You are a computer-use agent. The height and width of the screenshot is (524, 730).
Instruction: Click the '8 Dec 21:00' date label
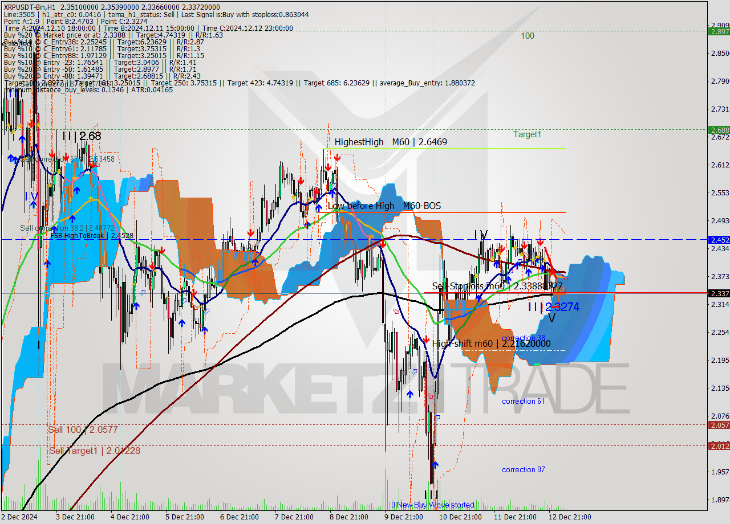[x=348, y=517]
